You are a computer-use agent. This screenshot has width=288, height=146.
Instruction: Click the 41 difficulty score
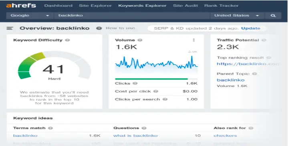click(53, 69)
